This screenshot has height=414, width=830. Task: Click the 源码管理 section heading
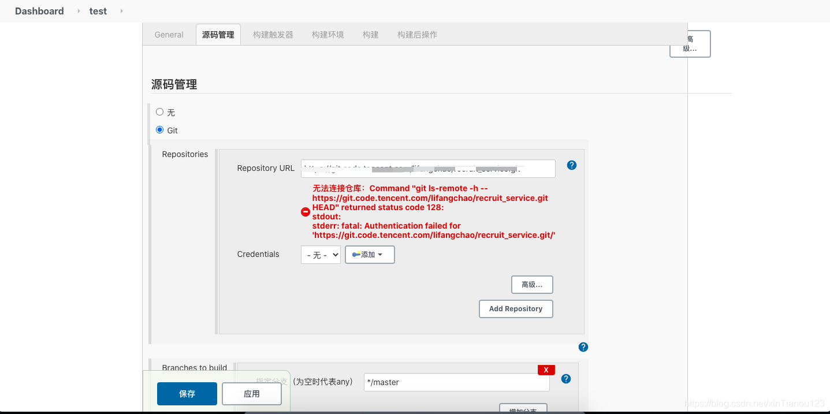point(174,84)
